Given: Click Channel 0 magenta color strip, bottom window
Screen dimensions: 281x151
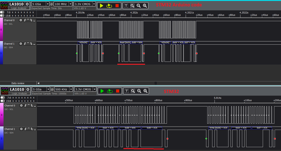Looking at the screenshot, I should pyautogui.click(x=2, y=115).
